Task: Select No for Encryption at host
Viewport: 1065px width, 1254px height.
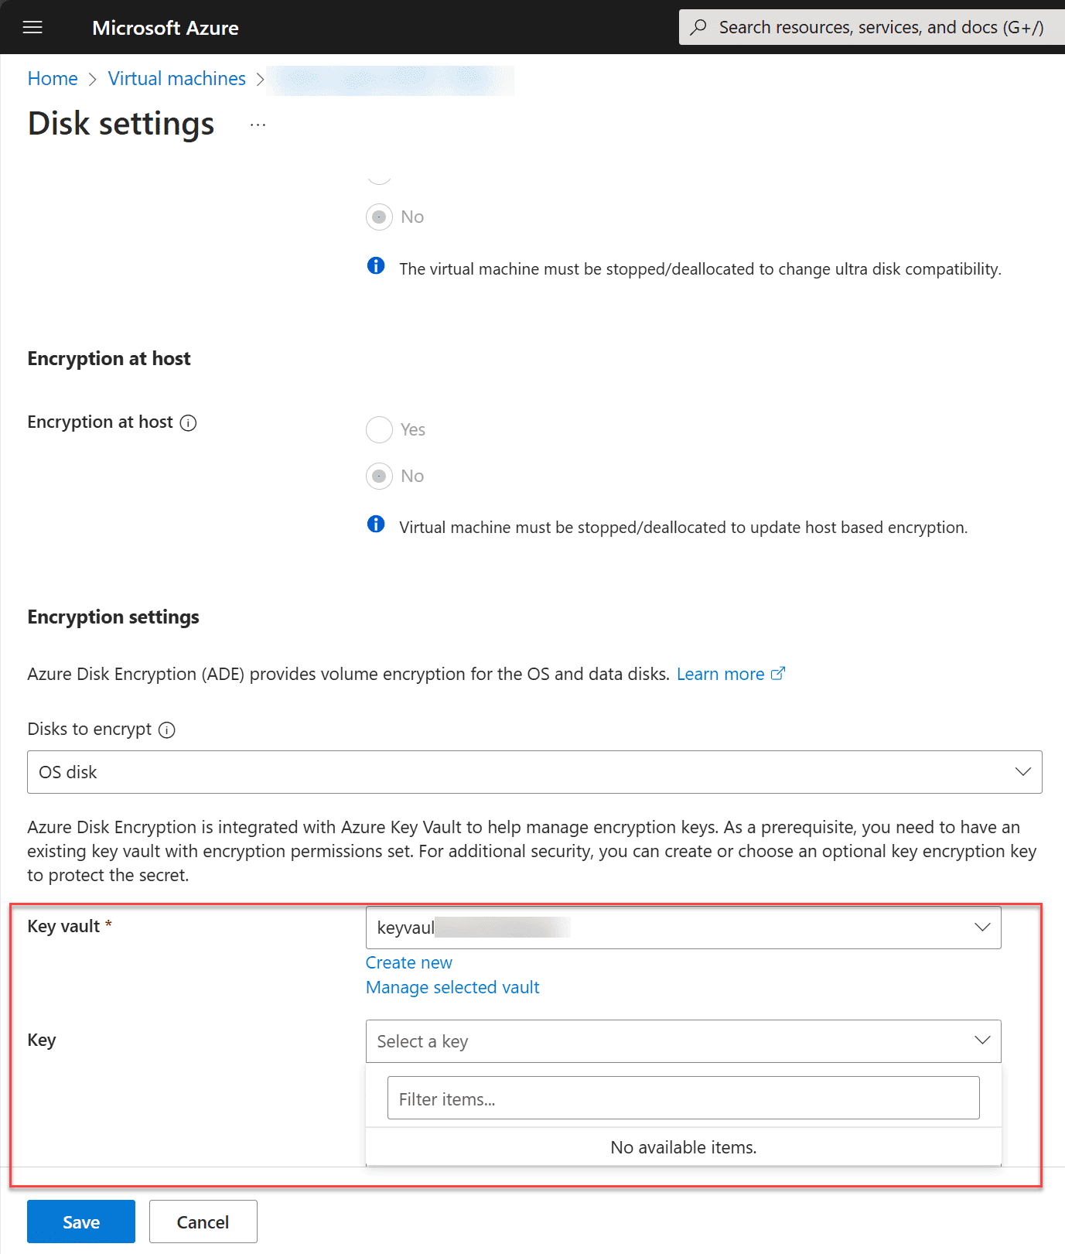Action: click(x=379, y=476)
